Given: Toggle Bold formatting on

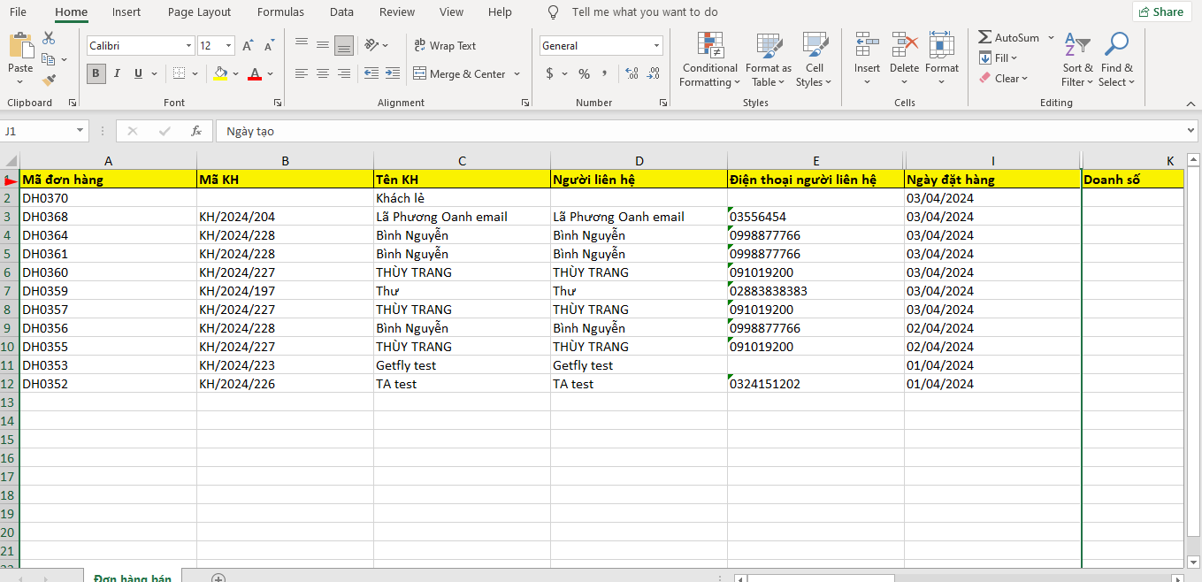Looking at the screenshot, I should coord(96,73).
